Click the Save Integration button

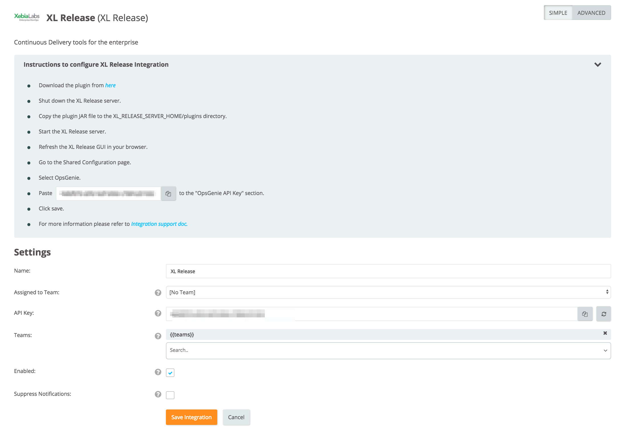click(x=191, y=417)
